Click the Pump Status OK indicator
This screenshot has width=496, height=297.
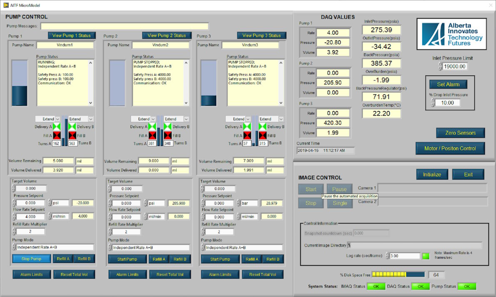tap(466, 286)
